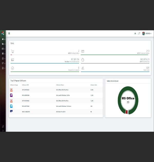Expand the chevron next to Home icon
This screenshot has height=162, width=154.
(5, 39)
